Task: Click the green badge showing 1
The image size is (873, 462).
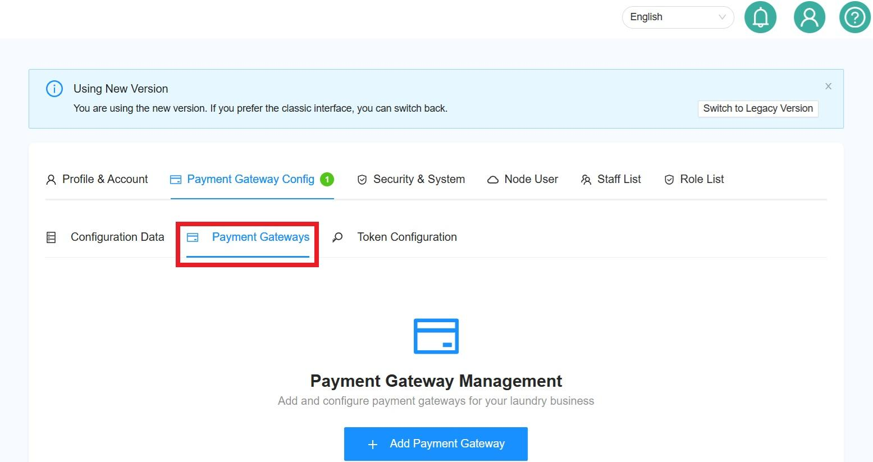Action: (327, 180)
